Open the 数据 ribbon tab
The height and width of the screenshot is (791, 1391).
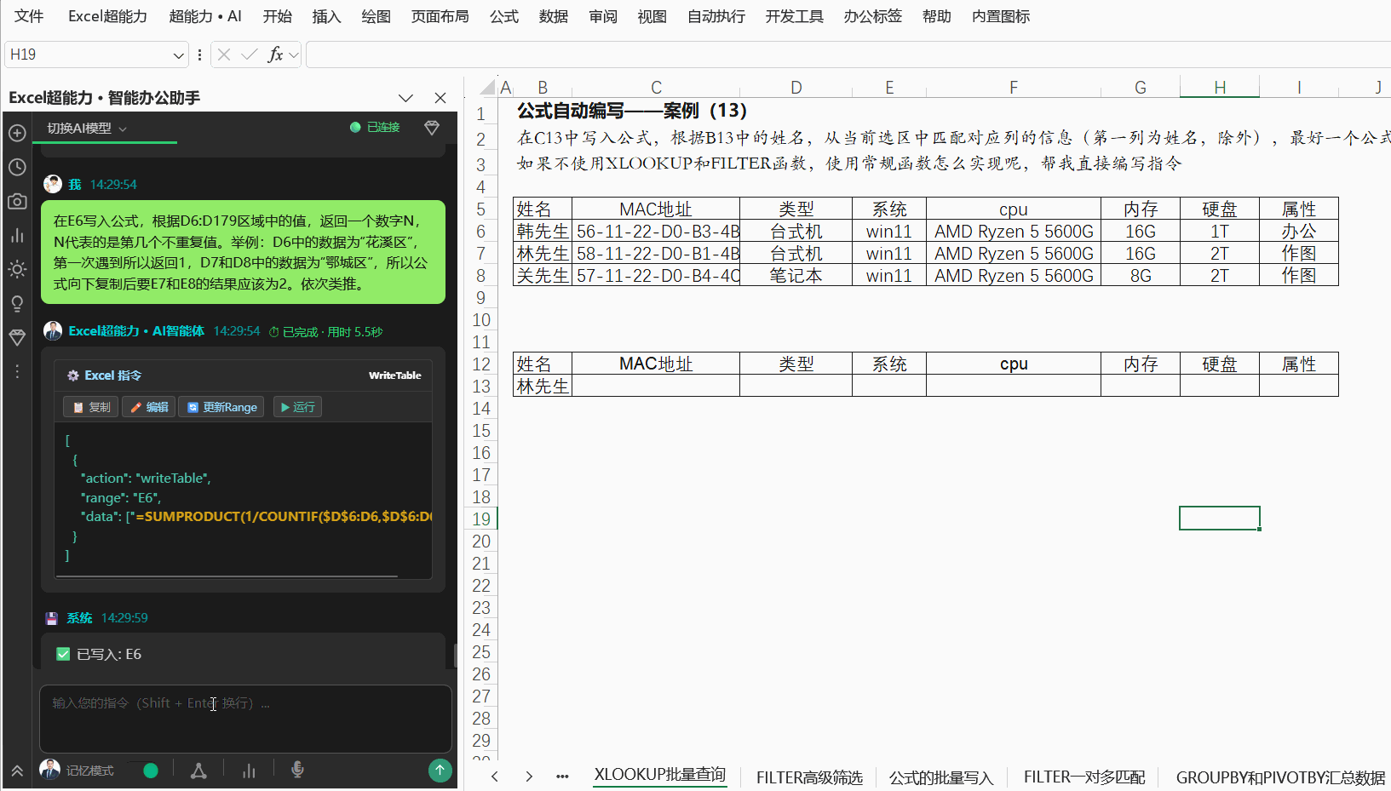click(554, 16)
